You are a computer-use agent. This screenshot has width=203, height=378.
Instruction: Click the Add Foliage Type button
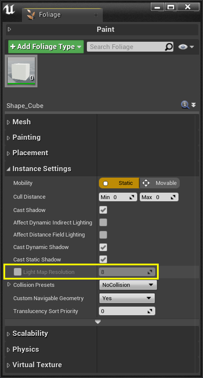[46, 47]
